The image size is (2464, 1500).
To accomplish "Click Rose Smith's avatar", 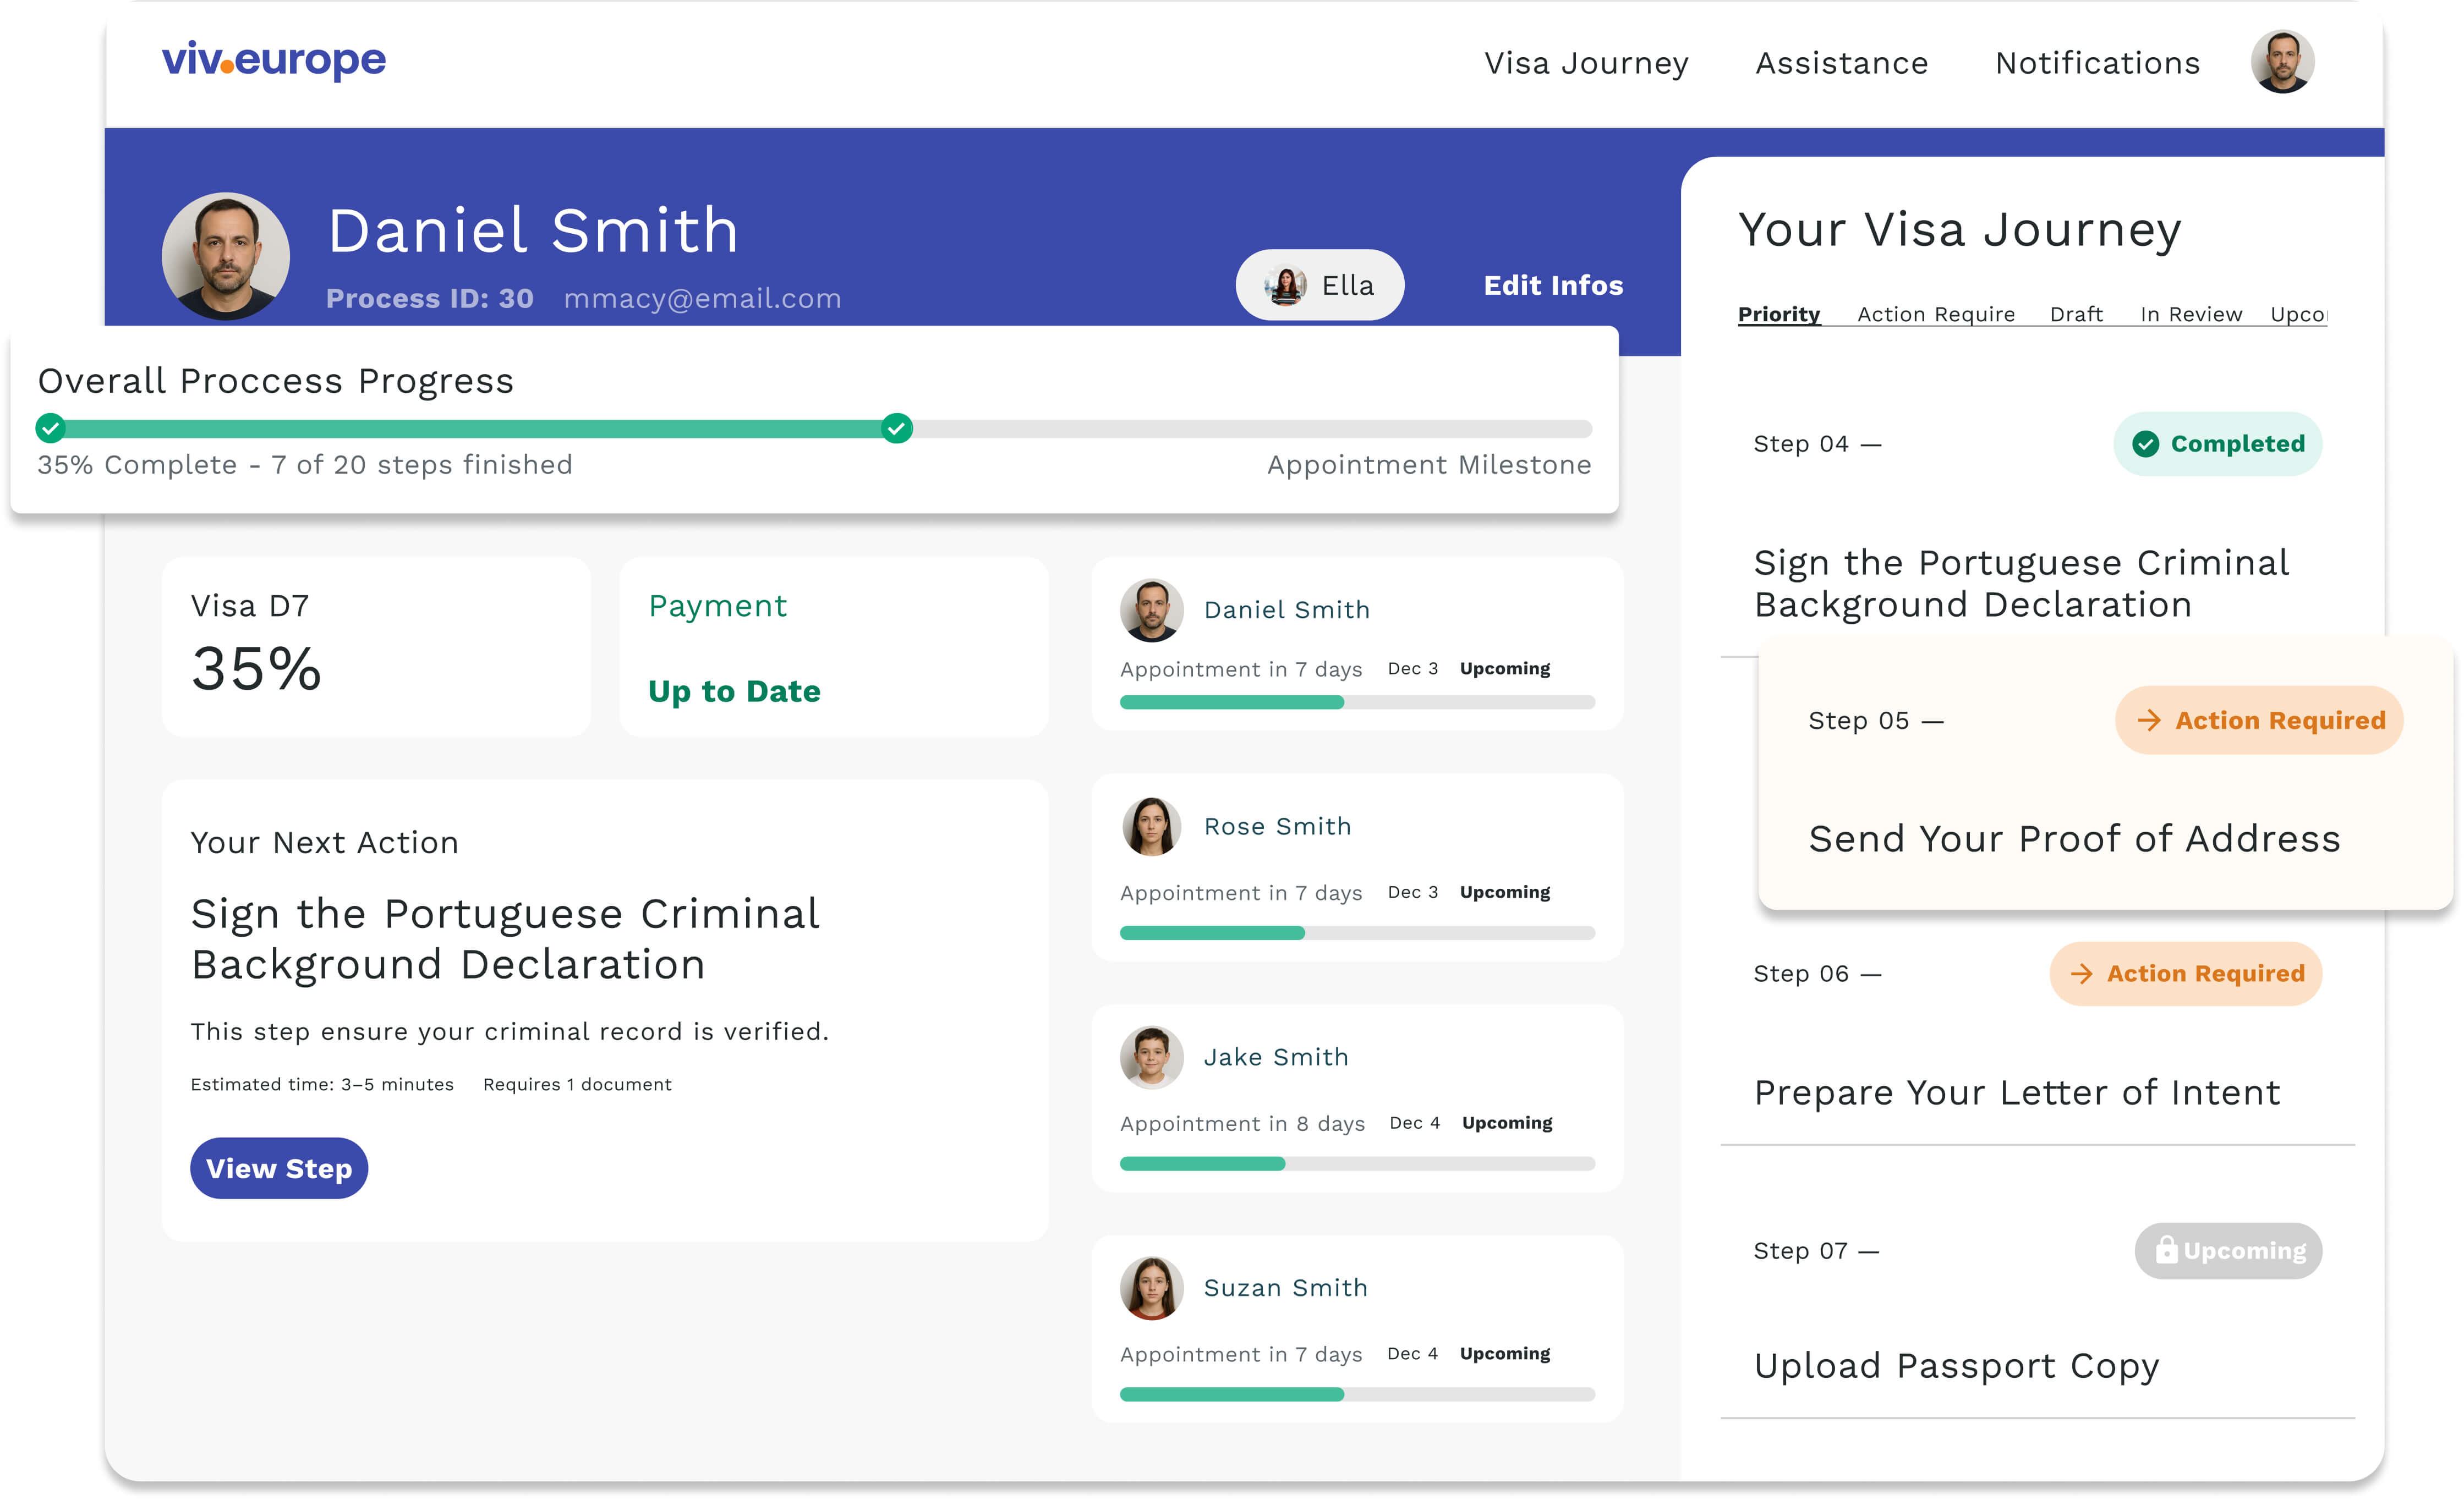I will pyautogui.click(x=1151, y=826).
